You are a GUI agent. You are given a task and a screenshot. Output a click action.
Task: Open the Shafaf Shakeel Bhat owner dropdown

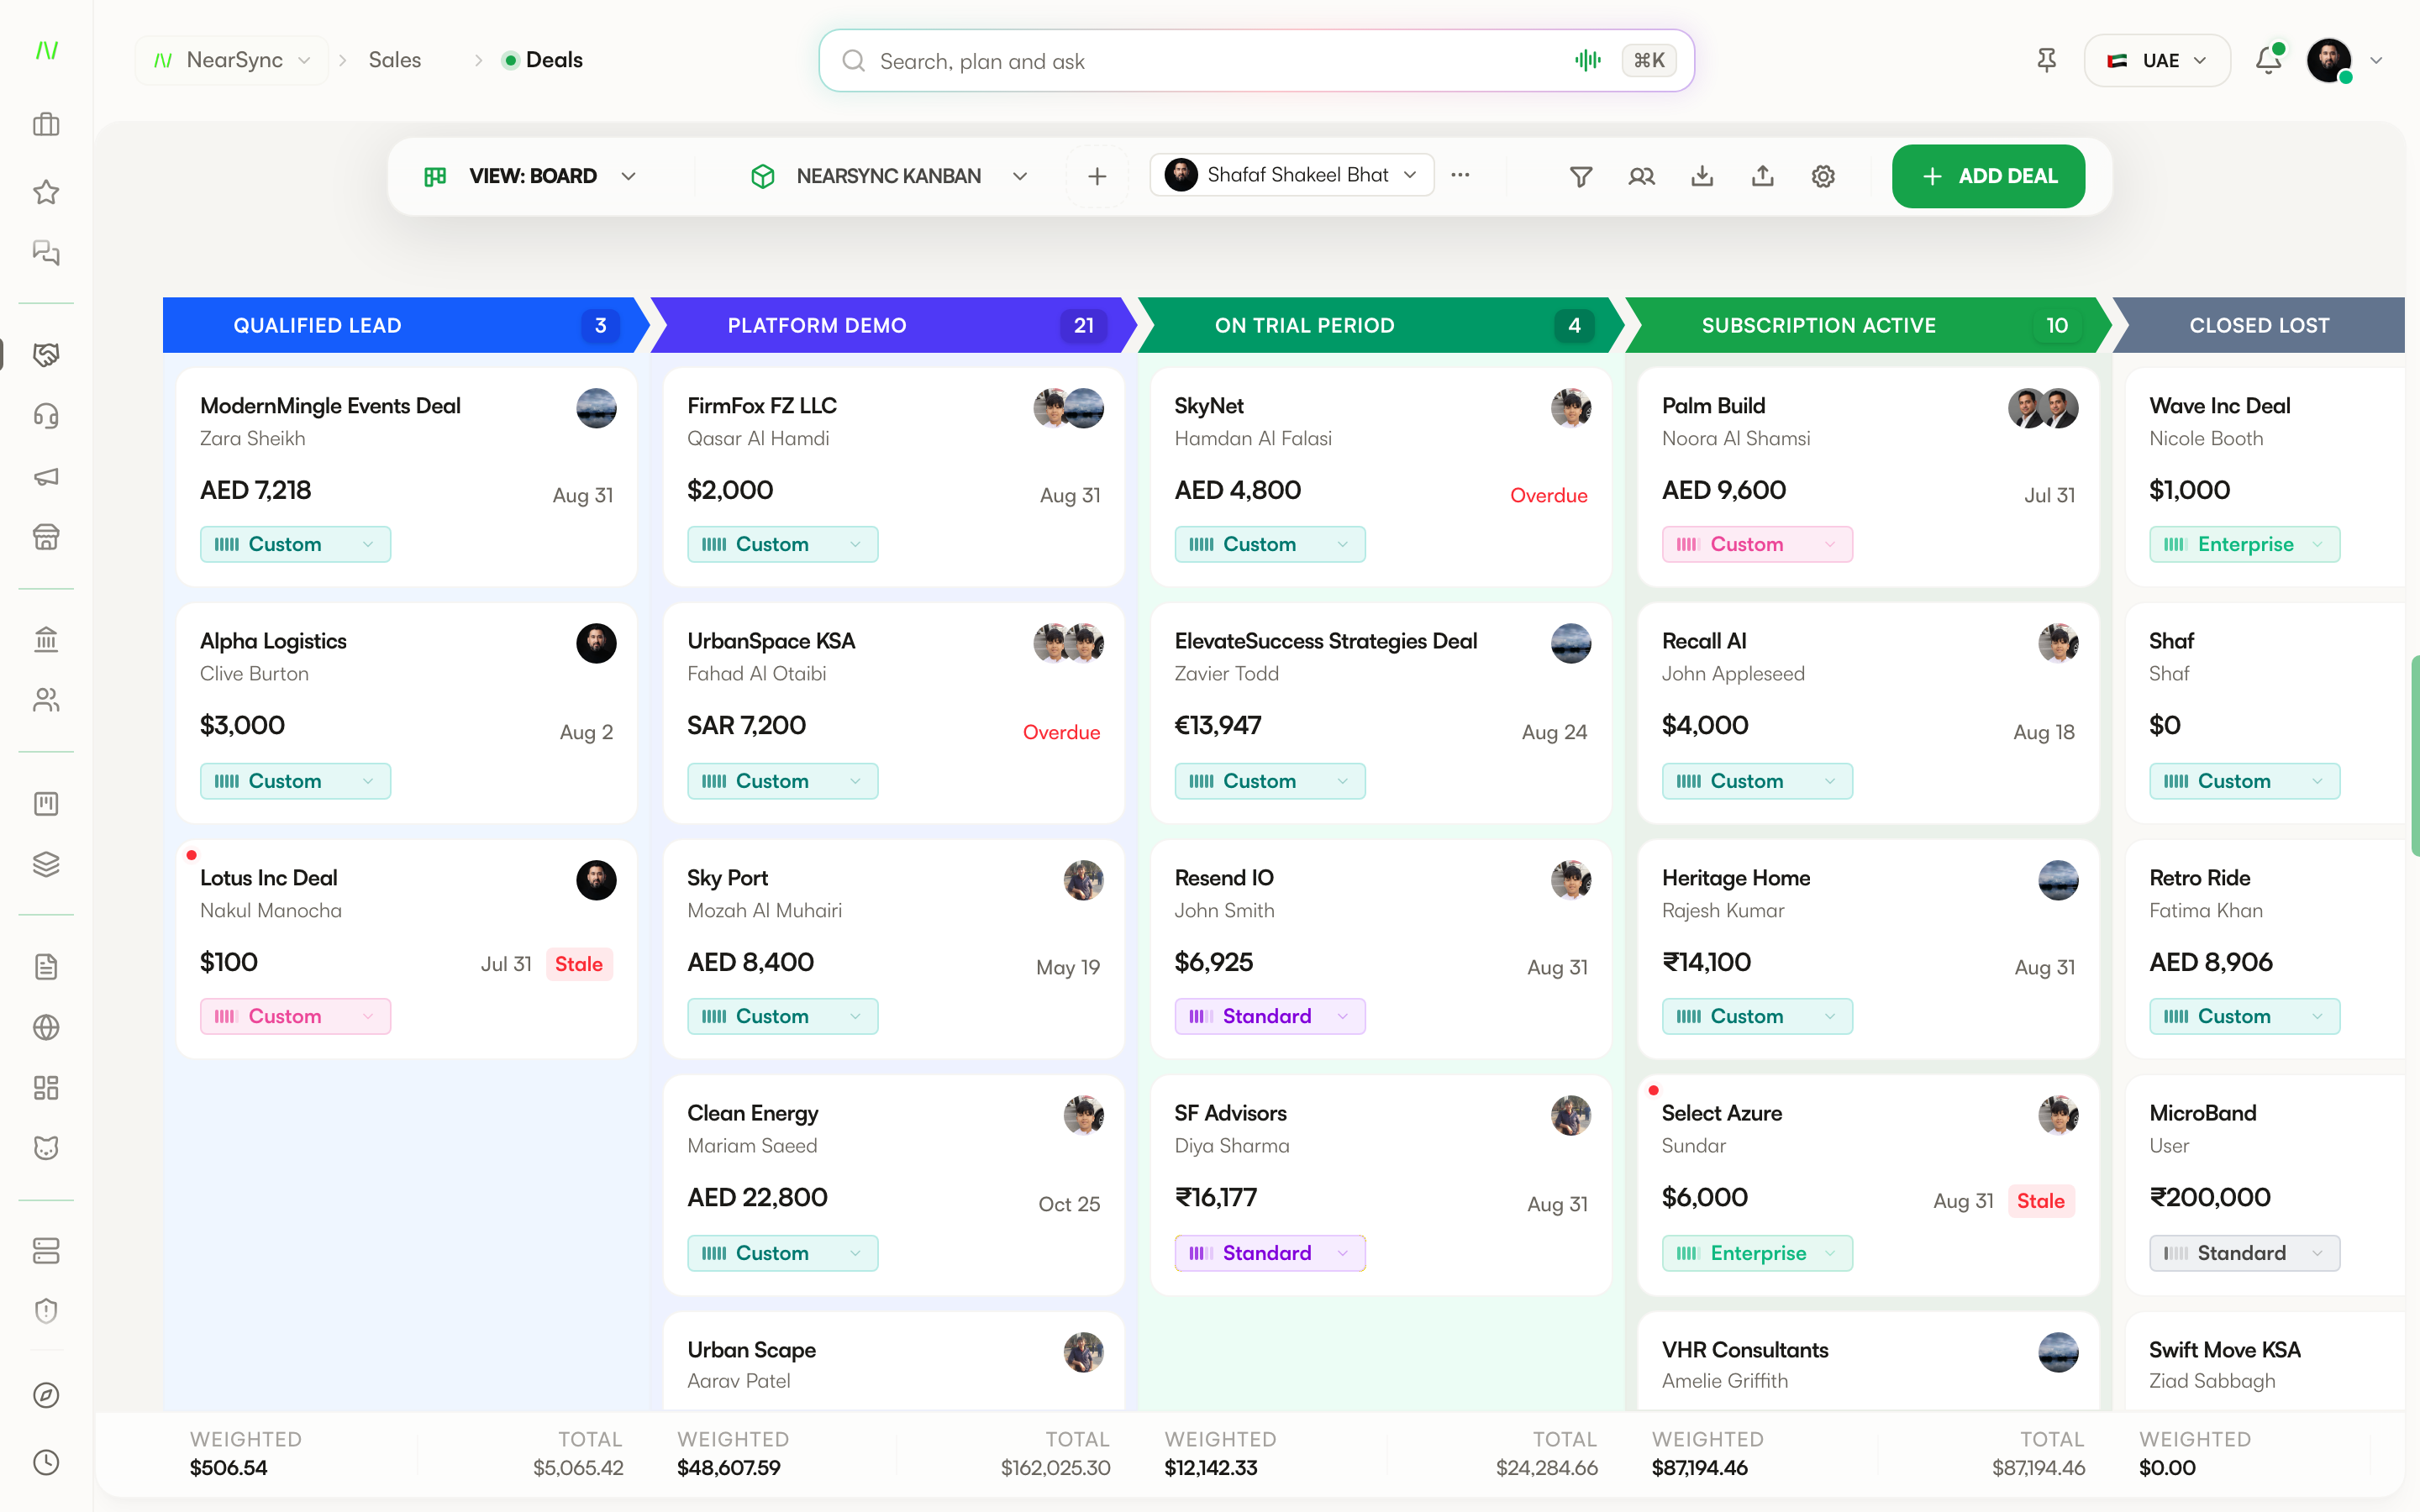(x=1291, y=175)
